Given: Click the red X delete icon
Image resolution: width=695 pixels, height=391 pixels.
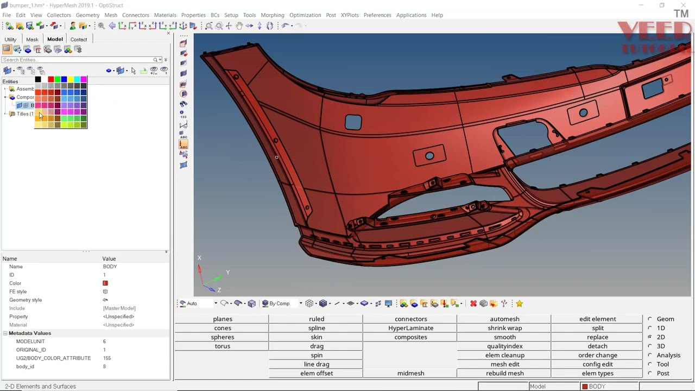Looking at the screenshot, I should click(x=473, y=304).
